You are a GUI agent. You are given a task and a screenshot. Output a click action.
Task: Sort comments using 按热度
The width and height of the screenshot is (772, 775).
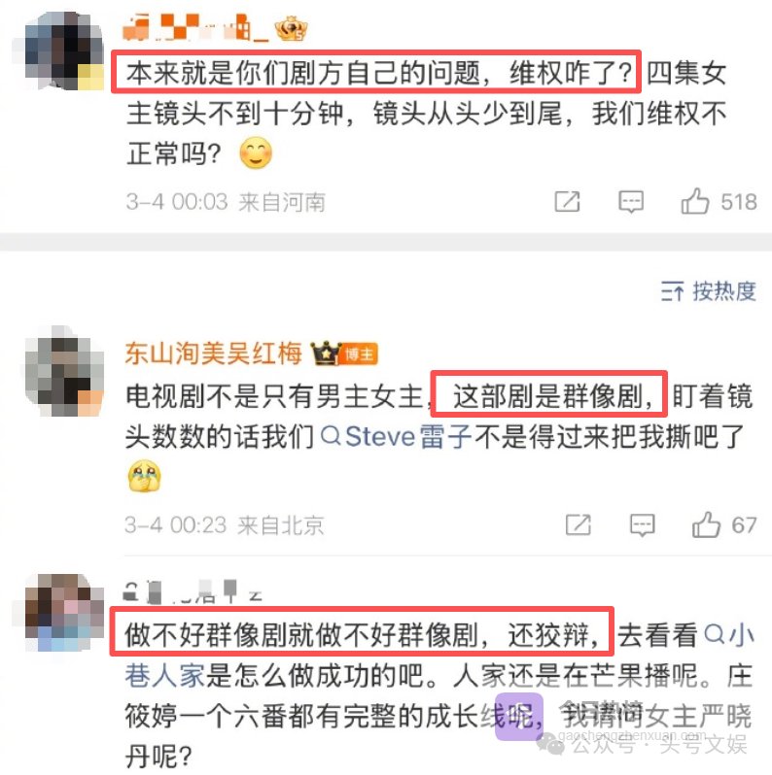pyautogui.click(x=709, y=291)
